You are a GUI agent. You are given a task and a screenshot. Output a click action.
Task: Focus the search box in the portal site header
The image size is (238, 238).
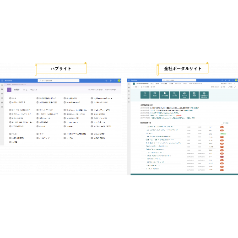(179, 80)
